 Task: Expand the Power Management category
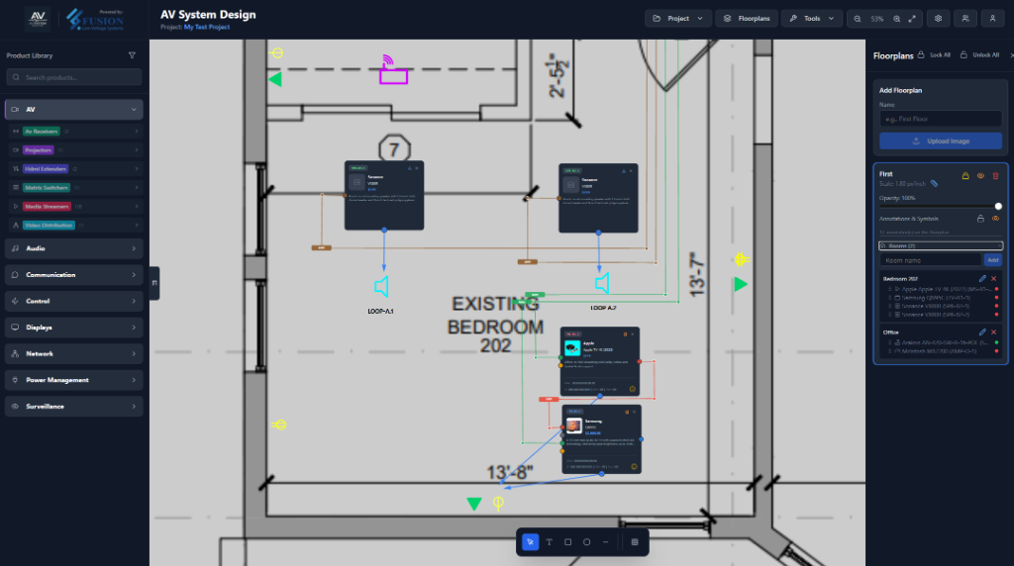(x=73, y=380)
